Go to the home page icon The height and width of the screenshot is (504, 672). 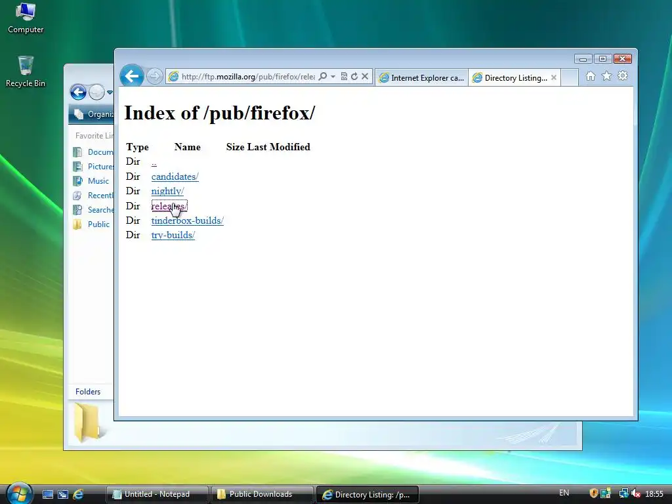point(591,76)
